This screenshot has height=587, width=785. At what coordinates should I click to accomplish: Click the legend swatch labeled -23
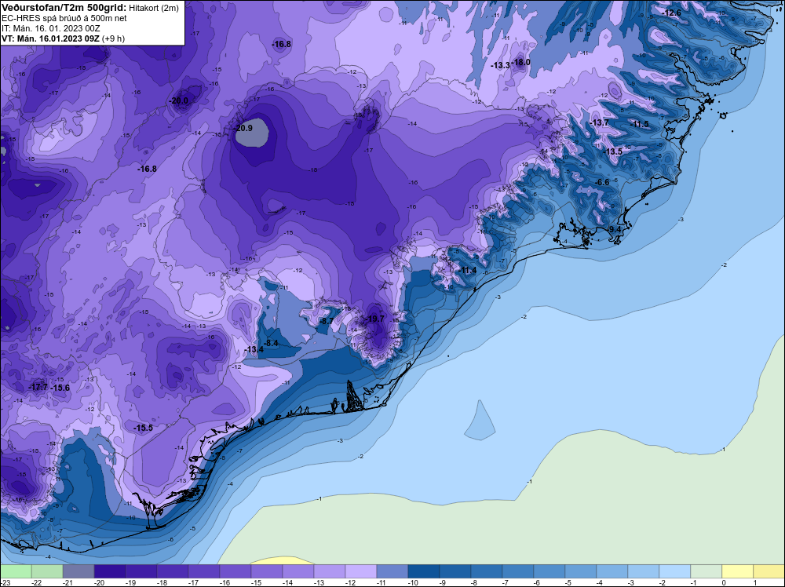(16, 571)
